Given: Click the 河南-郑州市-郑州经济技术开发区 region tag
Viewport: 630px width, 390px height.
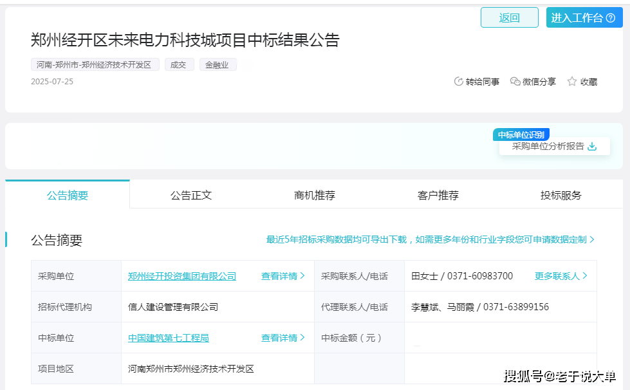Looking at the screenshot, I should click(95, 65).
